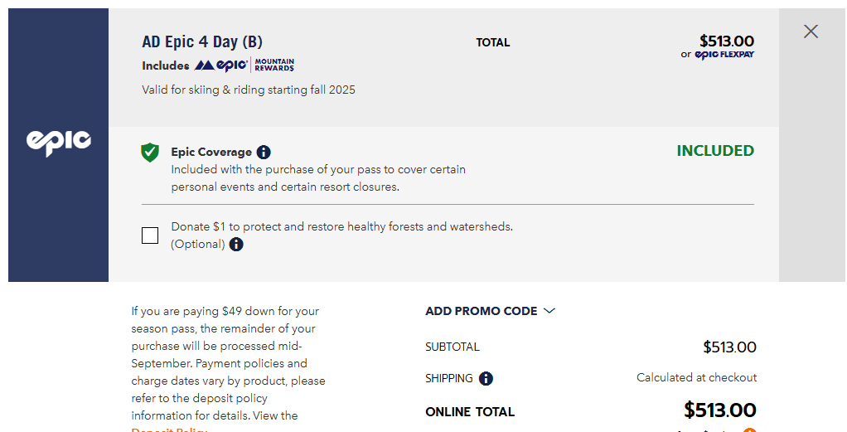Click the INCLUDED coverage status label
The width and height of the screenshot is (847, 432).
pyautogui.click(x=715, y=150)
